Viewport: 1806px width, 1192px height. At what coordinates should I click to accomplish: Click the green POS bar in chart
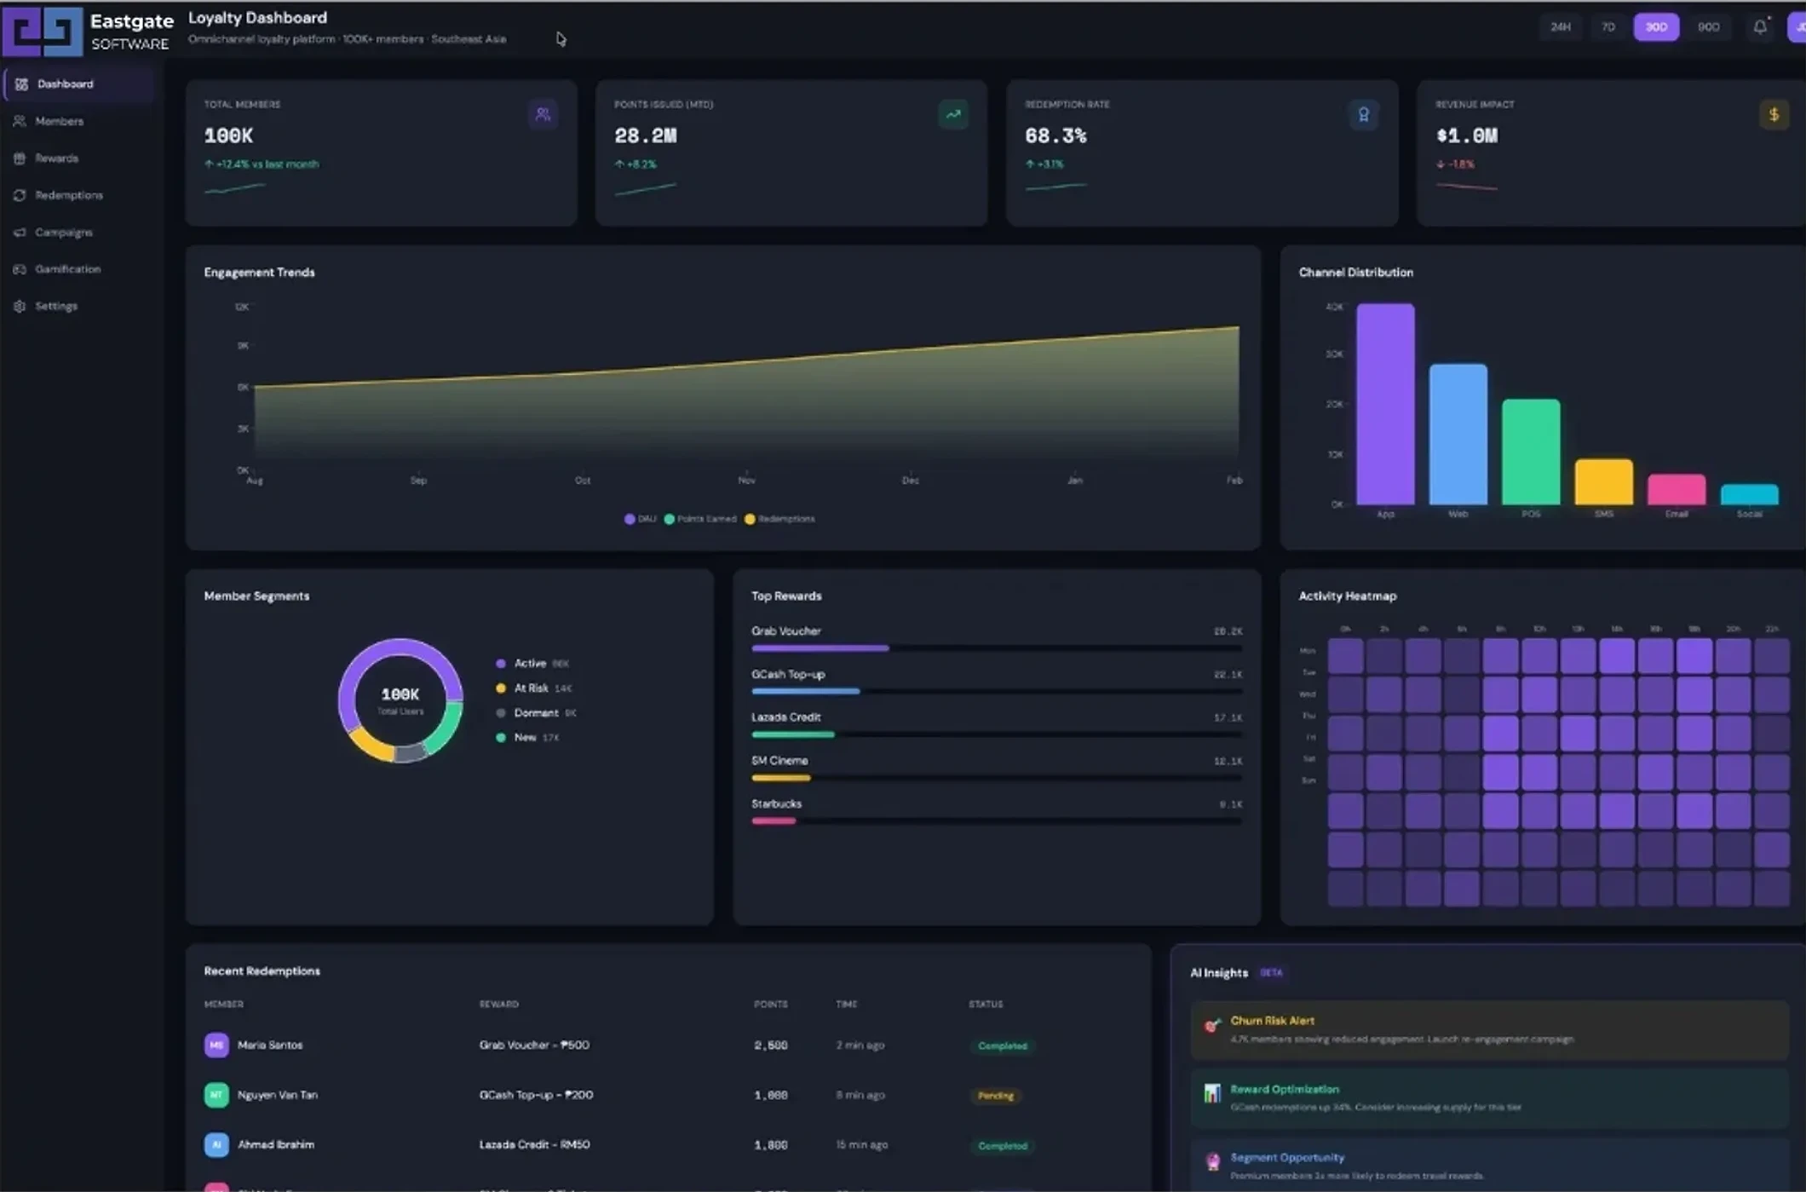click(x=1531, y=452)
